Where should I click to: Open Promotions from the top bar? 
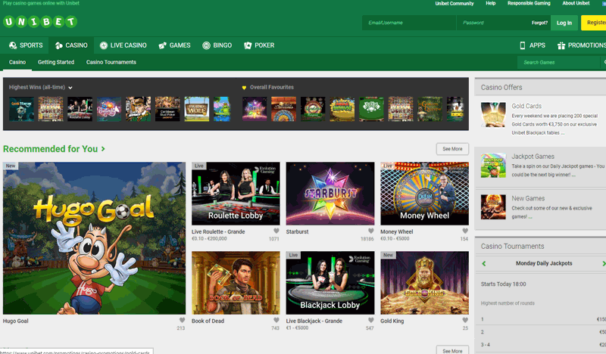pos(582,45)
